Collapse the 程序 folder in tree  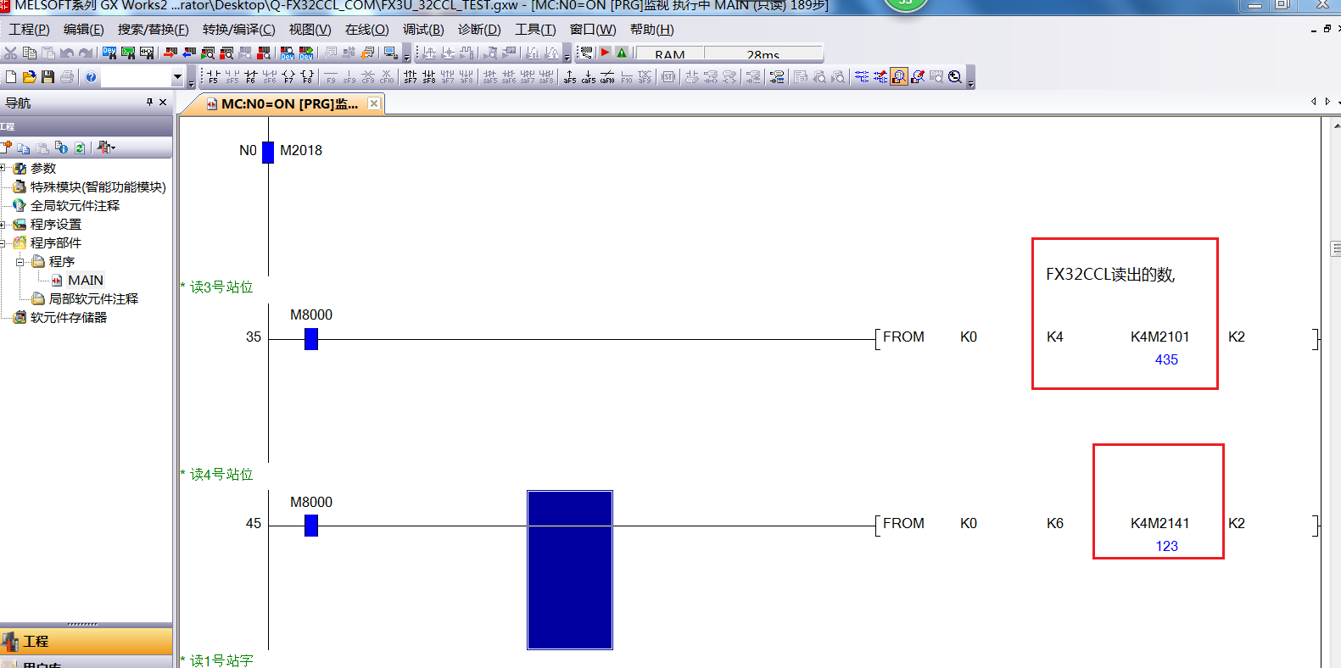[x=20, y=262]
